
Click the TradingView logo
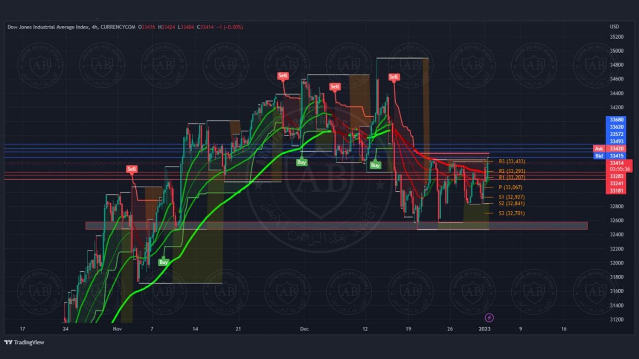point(24,342)
